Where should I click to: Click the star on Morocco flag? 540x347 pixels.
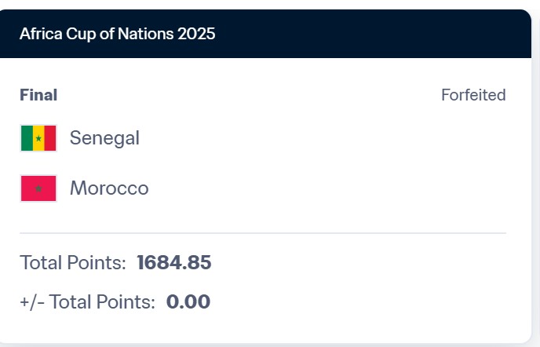(x=38, y=188)
